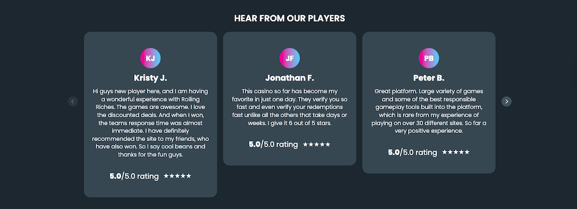577x209 pixels.
Task: Click the PB avatar circle
Action: point(429,58)
